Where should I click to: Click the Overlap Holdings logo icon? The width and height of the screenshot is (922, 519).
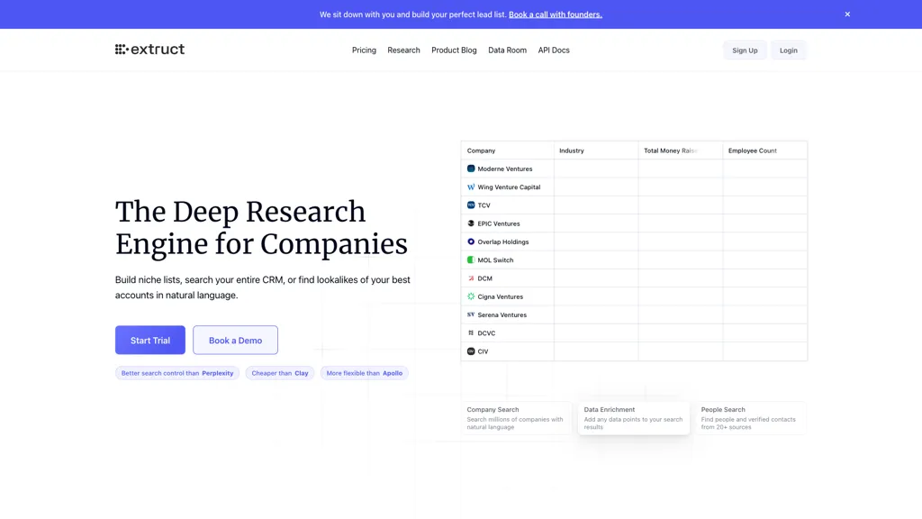(471, 241)
